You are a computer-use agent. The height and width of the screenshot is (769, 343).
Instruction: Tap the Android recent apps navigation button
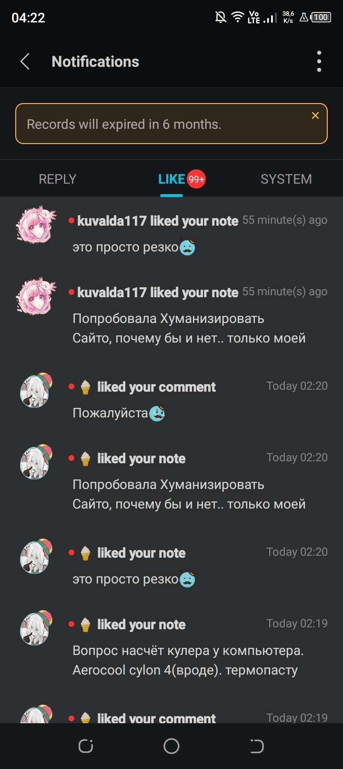click(x=86, y=746)
